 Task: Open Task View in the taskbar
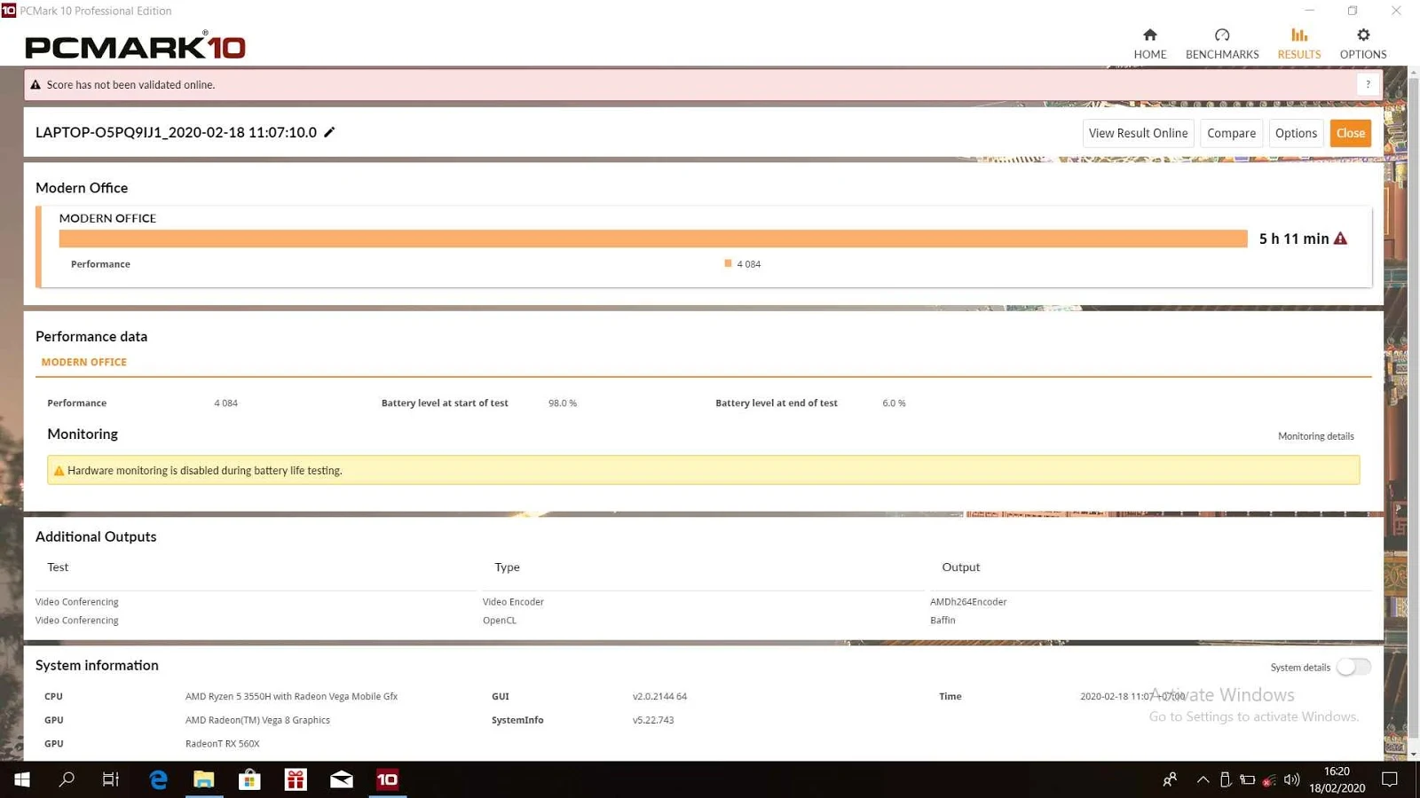(111, 779)
